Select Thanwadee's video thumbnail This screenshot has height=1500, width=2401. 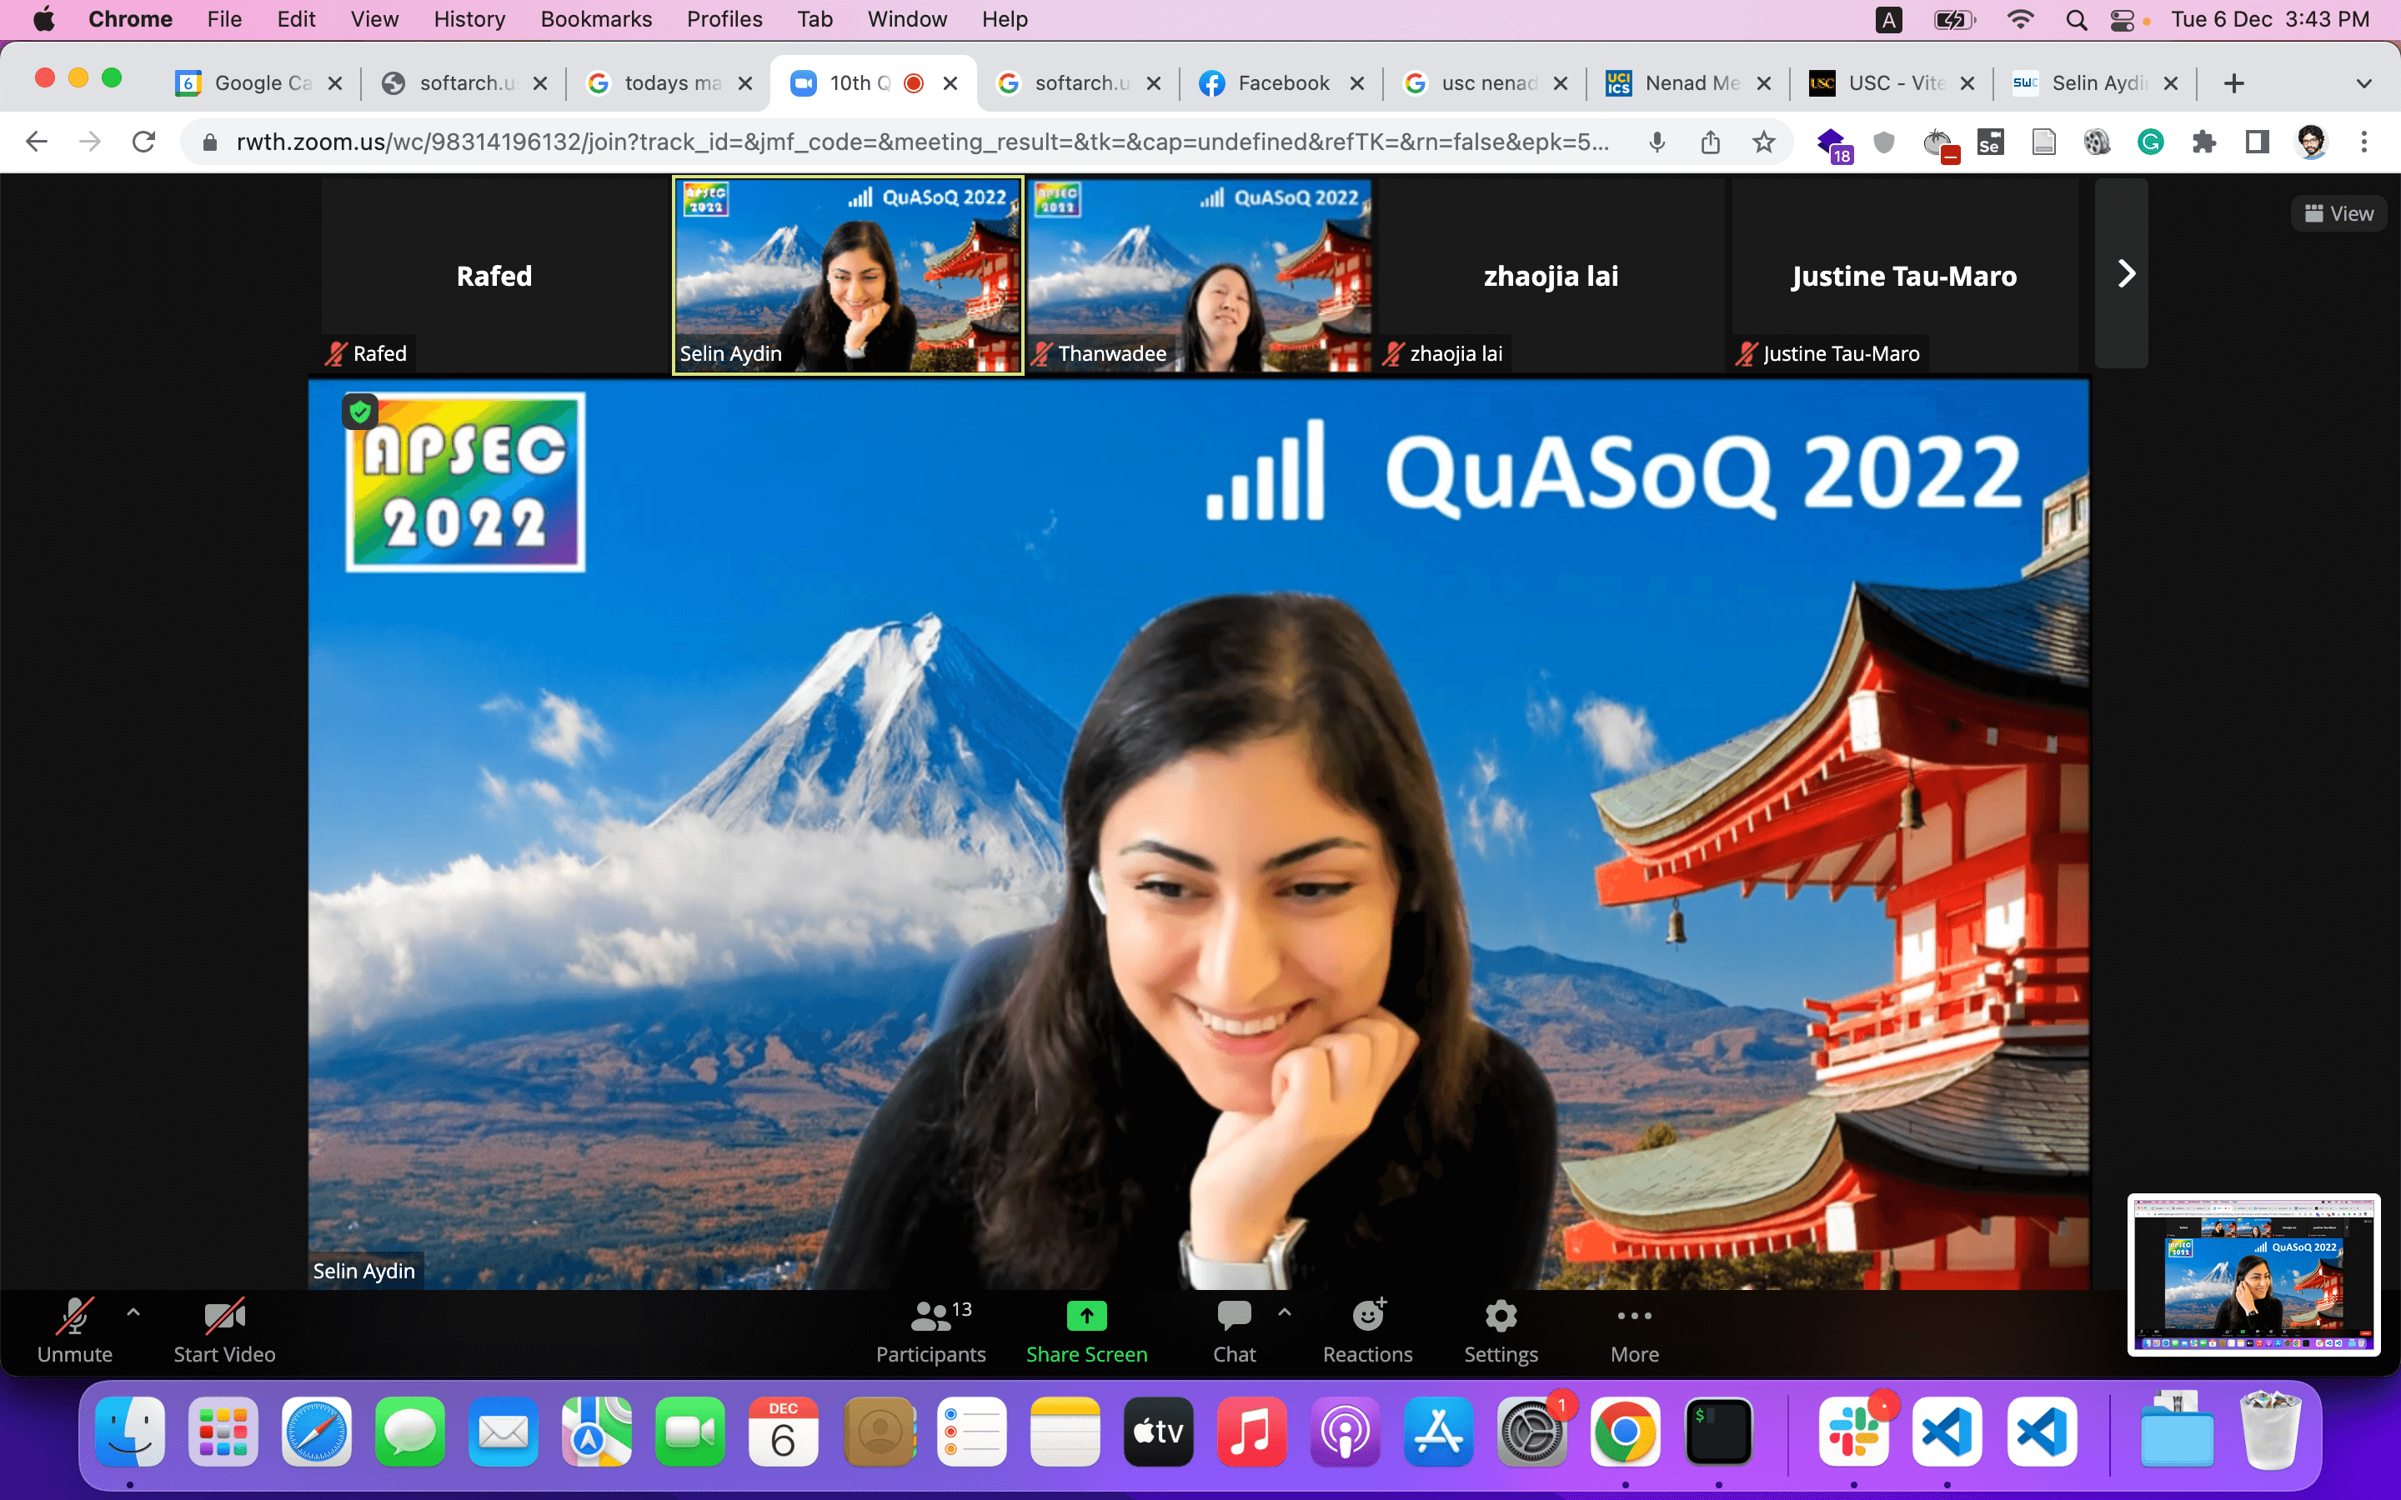click(1200, 275)
